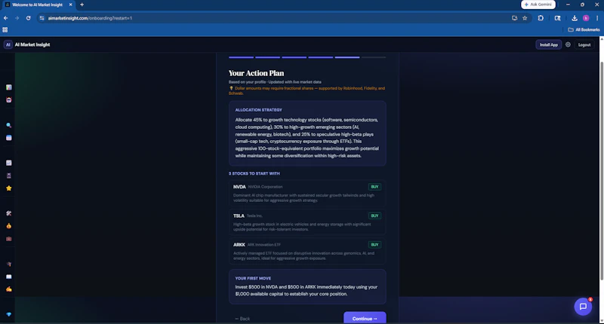604x324 pixels.
Task: Open the All Bookmarks folder
Action: pyautogui.click(x=584, y=29)
